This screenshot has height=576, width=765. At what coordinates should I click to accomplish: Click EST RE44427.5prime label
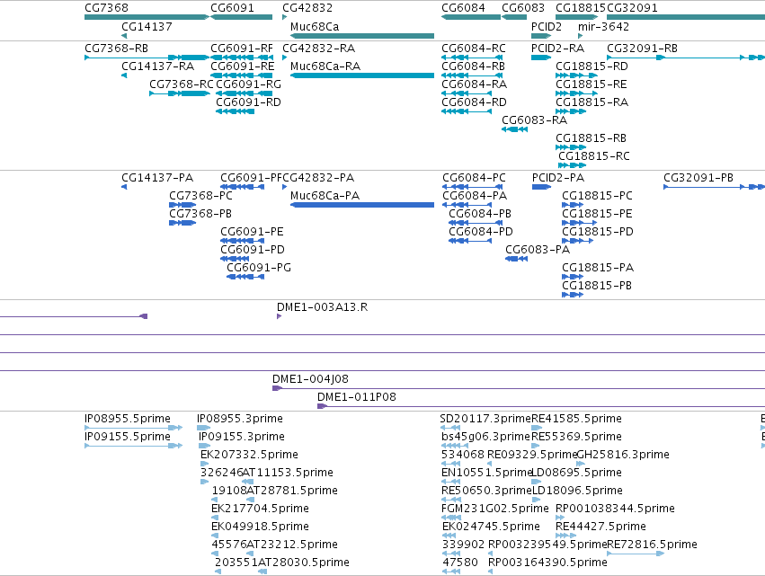tap(600, 527)
